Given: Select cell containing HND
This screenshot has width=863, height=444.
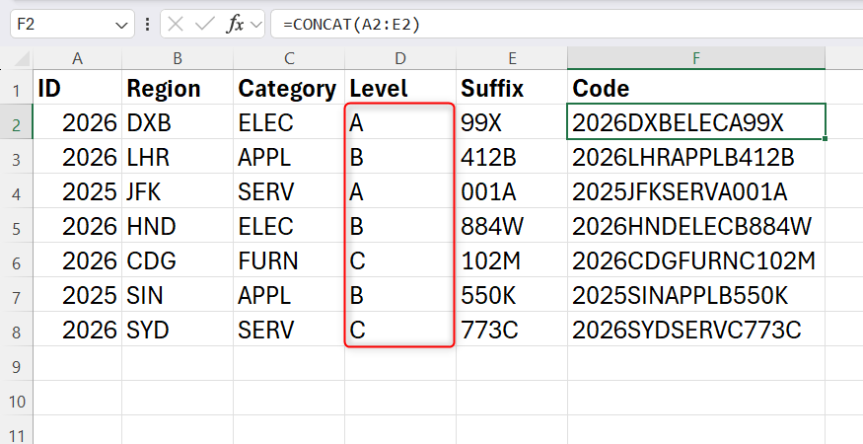Looking at the screenshot, I should [178, 225].
